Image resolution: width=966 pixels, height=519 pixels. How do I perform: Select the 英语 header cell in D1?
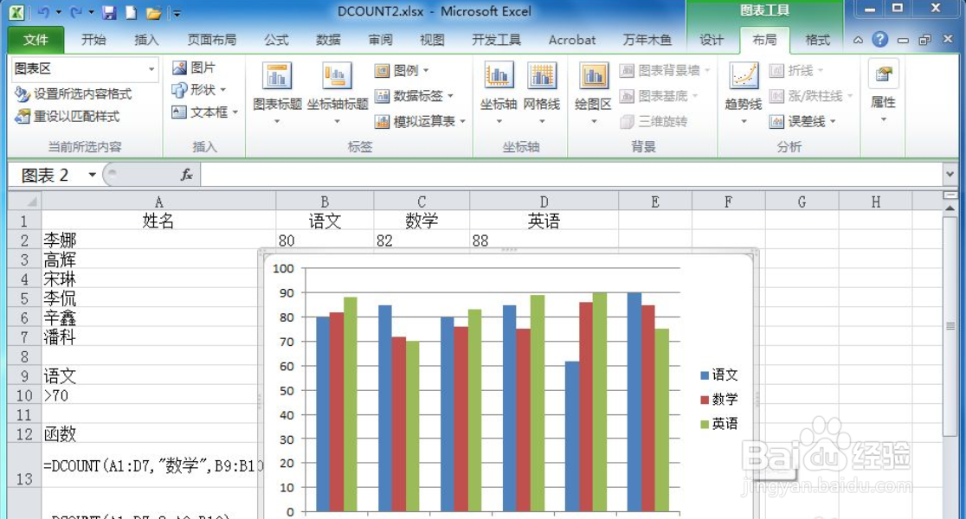click(x=544, y=221)
